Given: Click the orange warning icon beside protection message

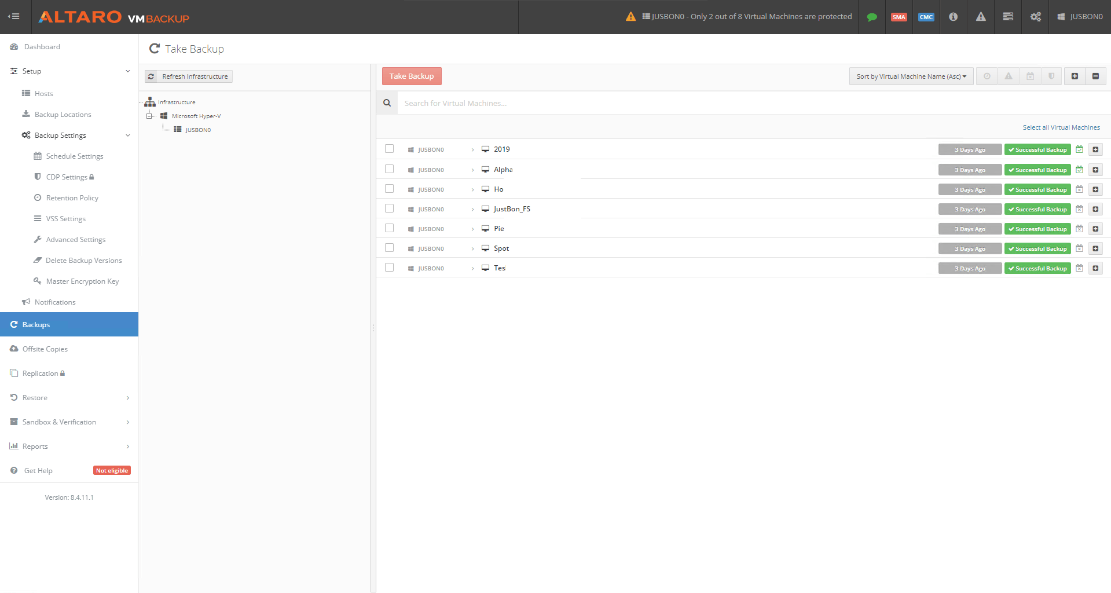Looking at the screenshot, I should [631, 17].
